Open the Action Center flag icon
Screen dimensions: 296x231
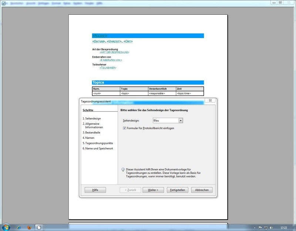coord(260,228)
